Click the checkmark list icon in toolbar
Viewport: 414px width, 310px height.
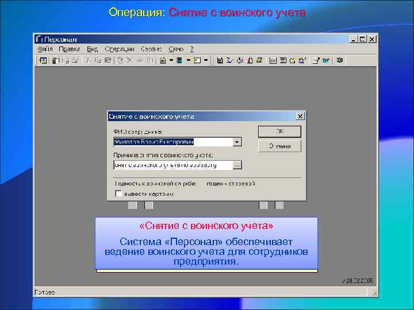point(229,60)
